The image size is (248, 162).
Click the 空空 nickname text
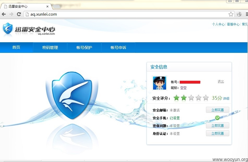(184, 88)
